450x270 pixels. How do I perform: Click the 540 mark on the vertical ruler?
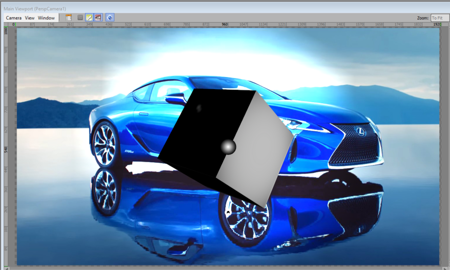coord(6,150)
